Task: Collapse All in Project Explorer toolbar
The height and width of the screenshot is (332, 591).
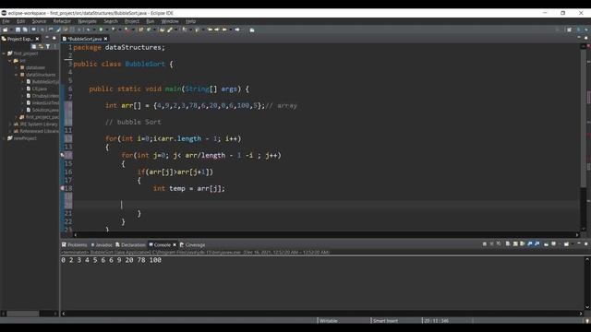Action: (x=34, y=46)
